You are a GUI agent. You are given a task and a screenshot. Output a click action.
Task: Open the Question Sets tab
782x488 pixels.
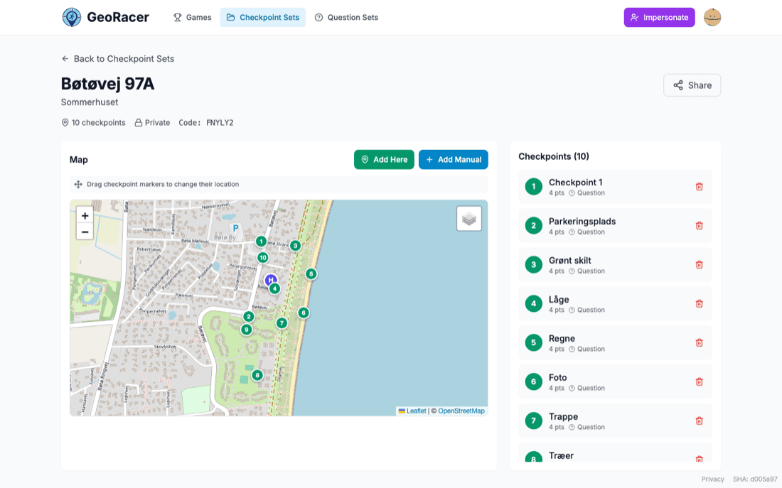coord(346,18)
